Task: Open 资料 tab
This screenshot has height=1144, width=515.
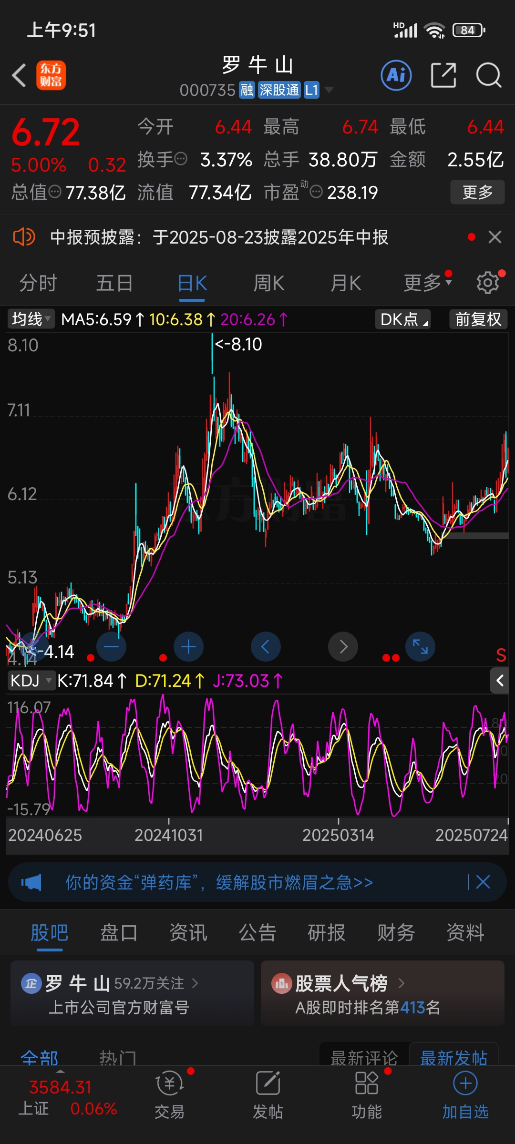Action: point(465,932)
